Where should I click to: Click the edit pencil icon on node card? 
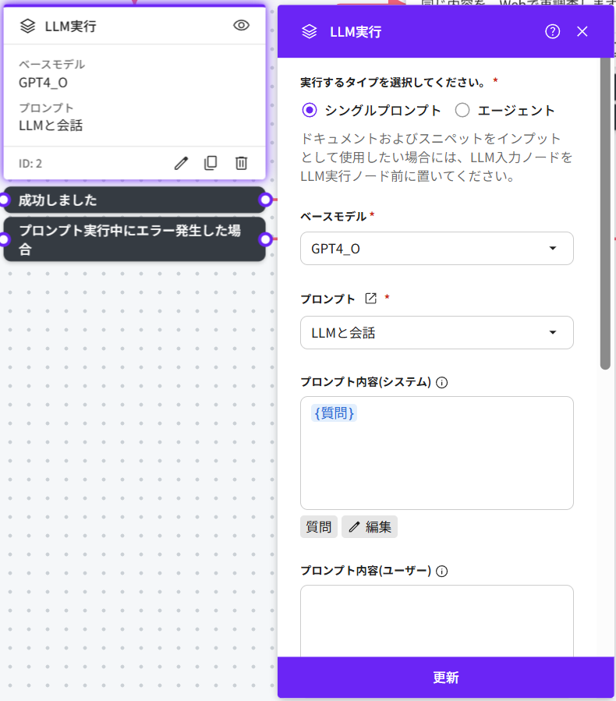click(x=181, y=163)
